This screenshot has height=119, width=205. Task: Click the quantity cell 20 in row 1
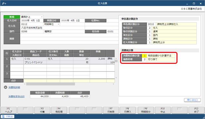coord(81,59)
